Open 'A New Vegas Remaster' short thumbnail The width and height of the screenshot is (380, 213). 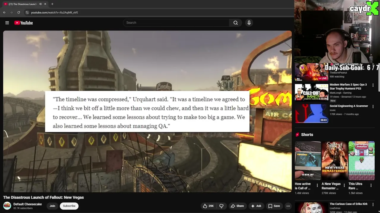click(335, 161)
